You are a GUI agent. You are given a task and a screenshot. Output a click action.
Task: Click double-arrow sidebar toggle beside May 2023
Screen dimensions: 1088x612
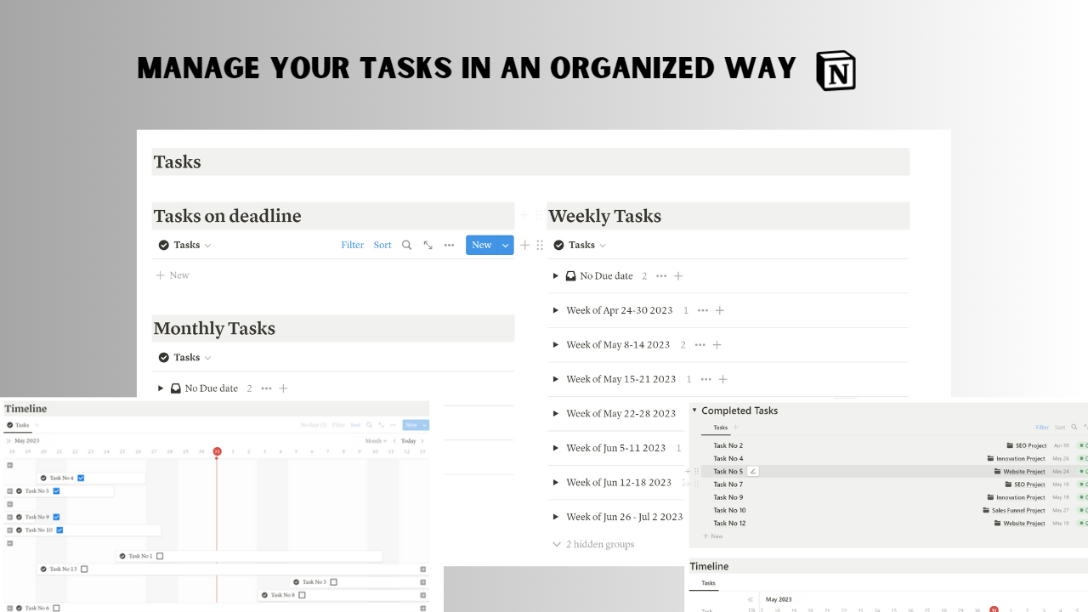(x=8, y=441)
